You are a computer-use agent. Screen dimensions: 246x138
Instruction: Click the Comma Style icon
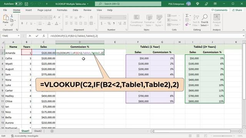coord(114,23)
